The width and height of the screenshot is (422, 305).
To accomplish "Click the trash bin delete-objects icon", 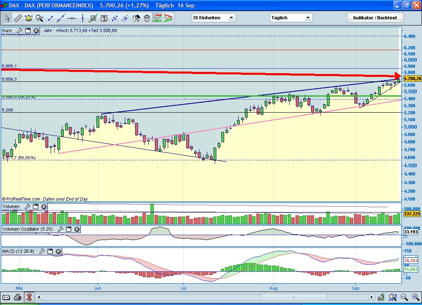I will tap(147, 18).
